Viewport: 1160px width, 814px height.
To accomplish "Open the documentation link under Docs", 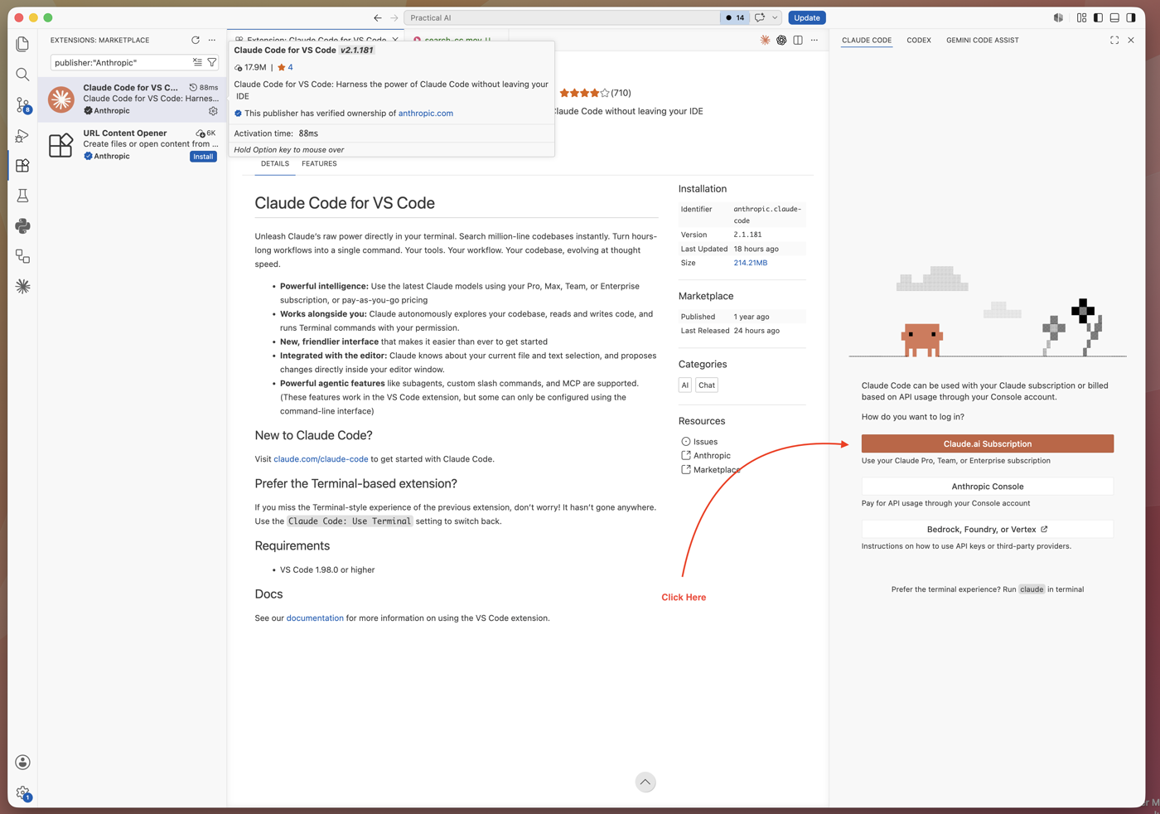I will tap(315, 618).
